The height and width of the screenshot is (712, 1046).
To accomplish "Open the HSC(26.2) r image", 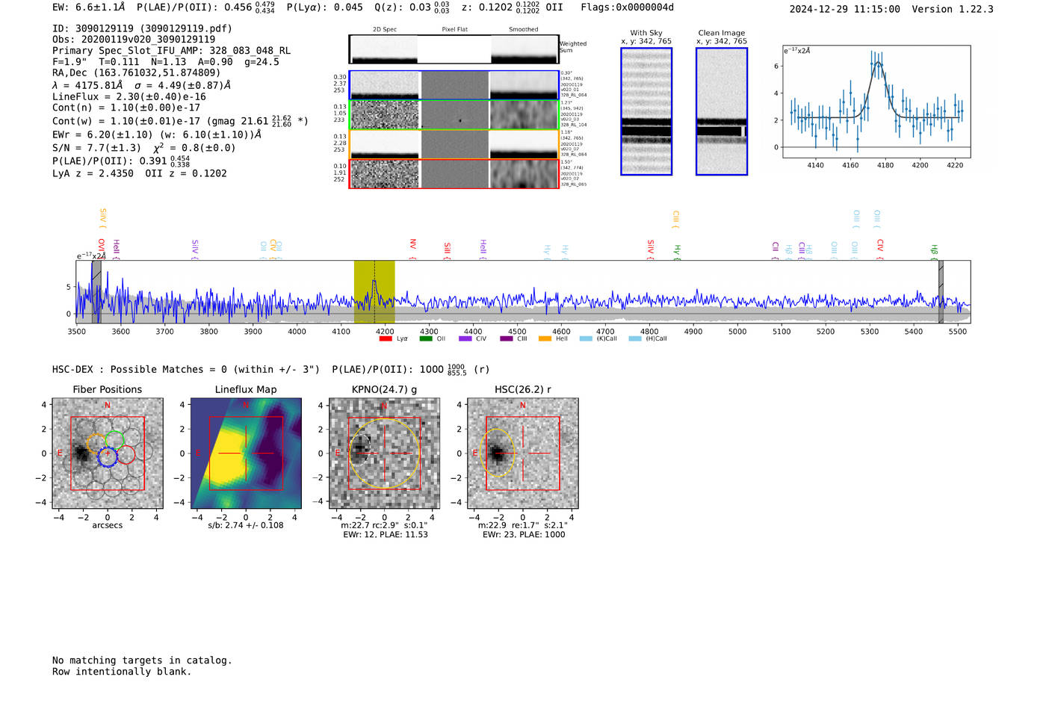I will tap(523, 453).
